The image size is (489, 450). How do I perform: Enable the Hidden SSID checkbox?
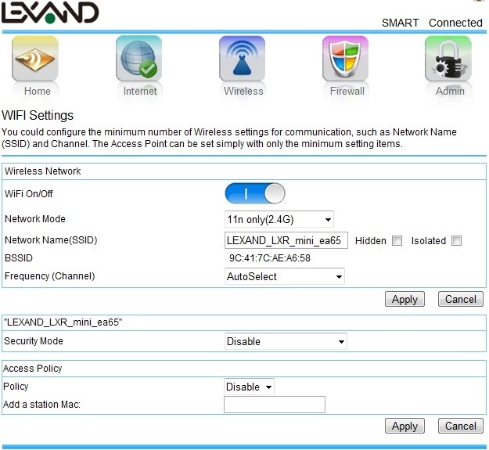(x=397, y=241)
